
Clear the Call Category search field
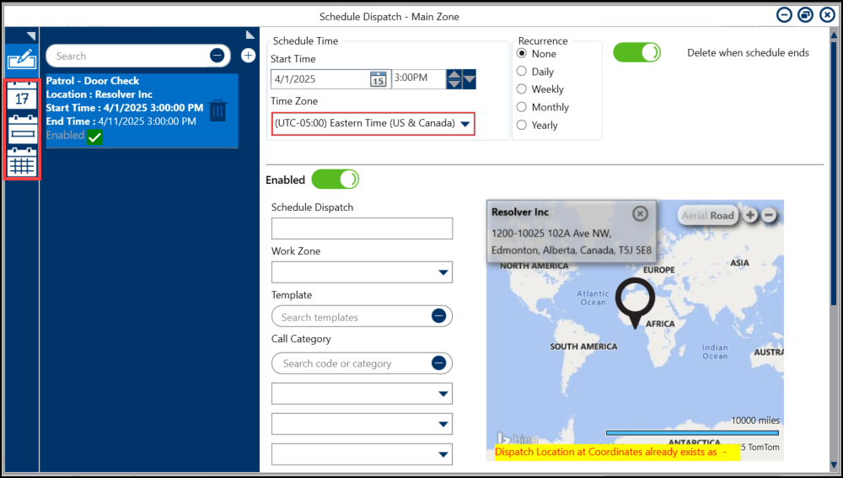click(438, 363)
